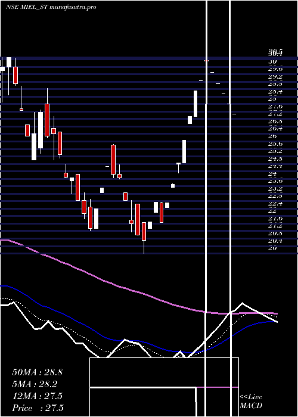Click the 20.4 price axis label
Viewport: 298px width, 417px height.
(275, 241)
